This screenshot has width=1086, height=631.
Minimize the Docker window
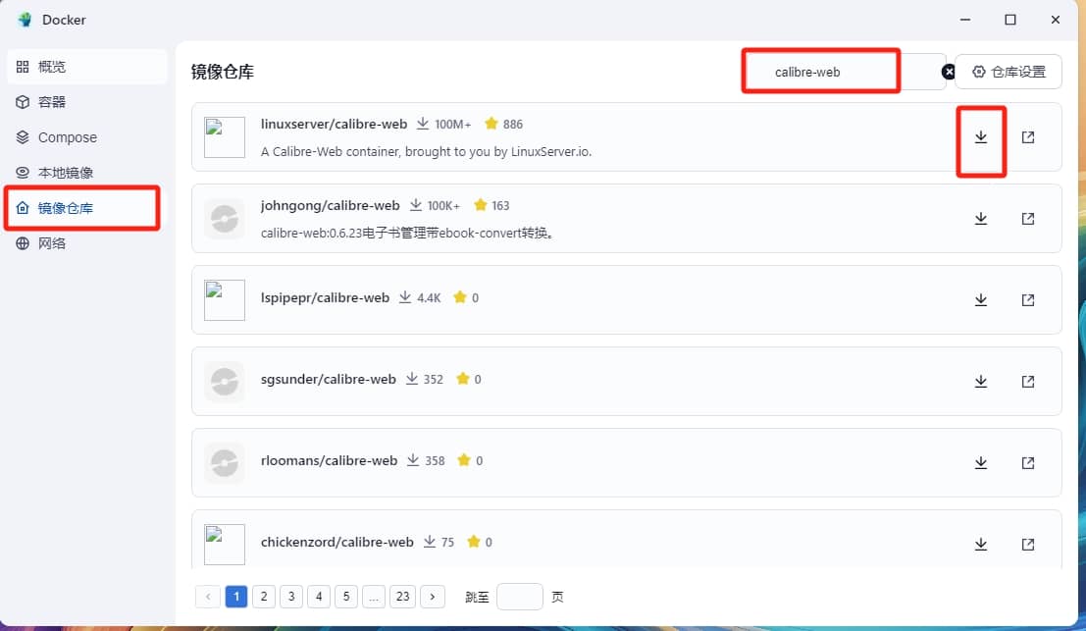(x=965, y=20)
